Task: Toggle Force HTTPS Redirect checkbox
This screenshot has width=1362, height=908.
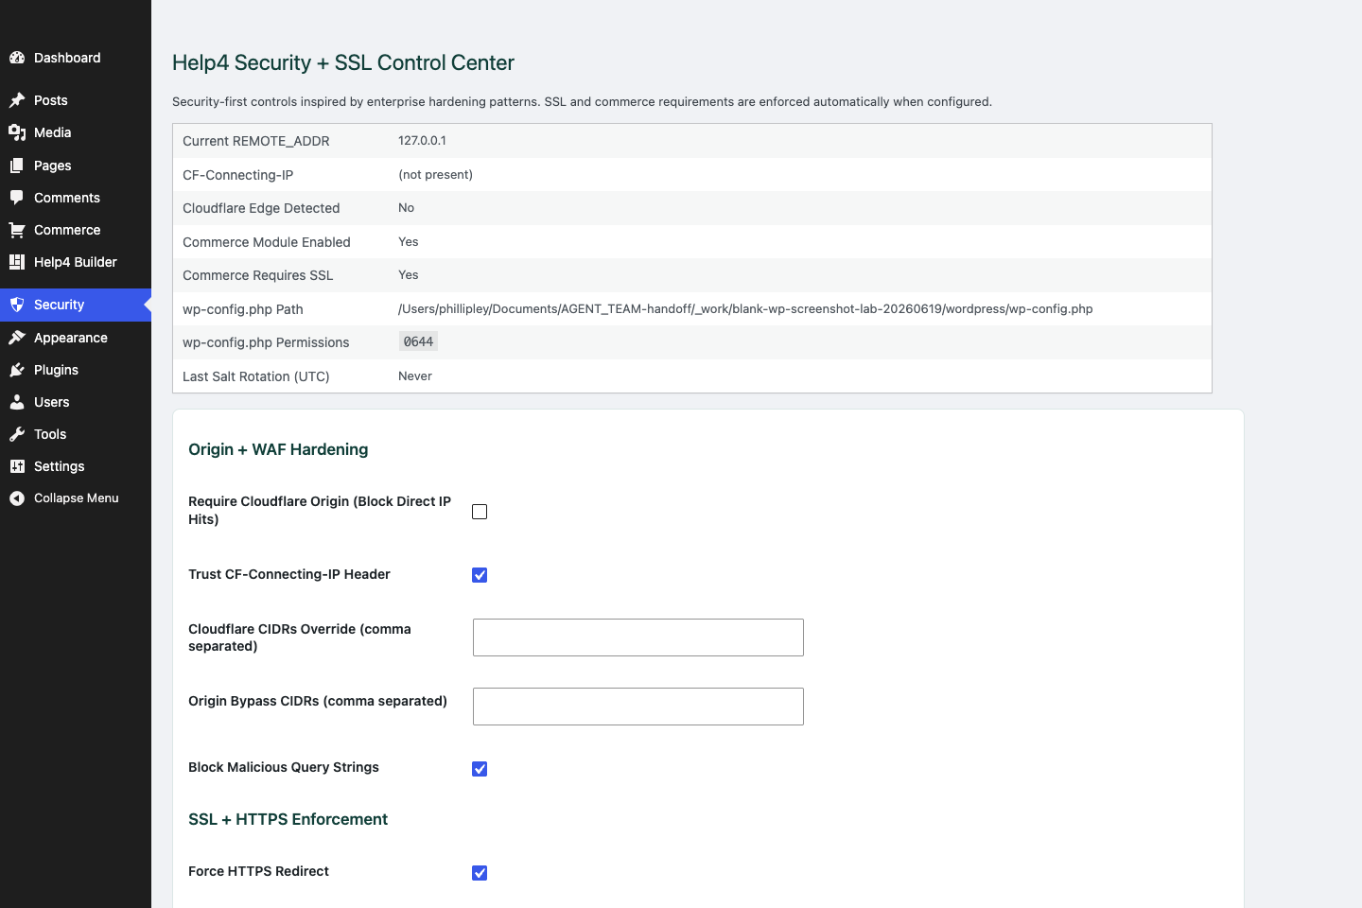Action: (480, 873)
